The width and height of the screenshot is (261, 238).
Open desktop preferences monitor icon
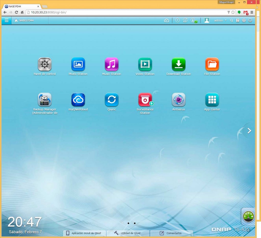[250, 20]
